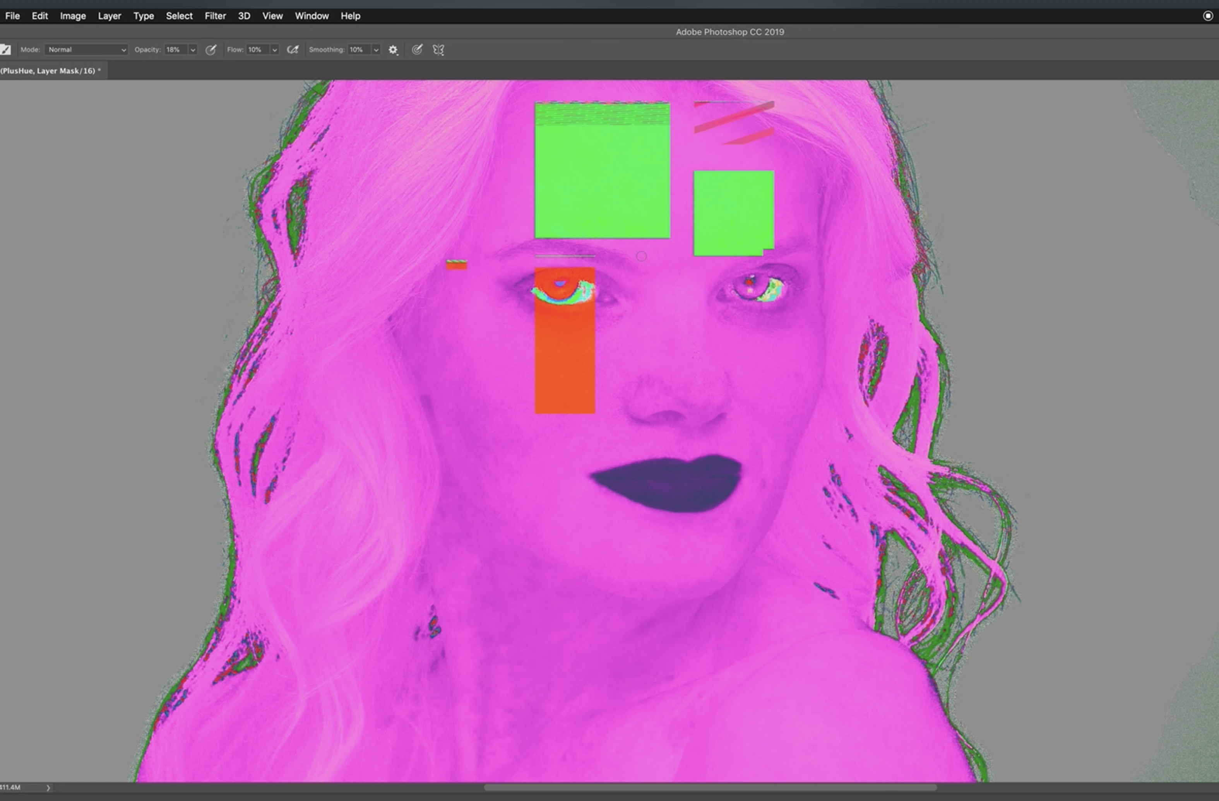
Task: Open the View menu
Action: tap(272, 16)
